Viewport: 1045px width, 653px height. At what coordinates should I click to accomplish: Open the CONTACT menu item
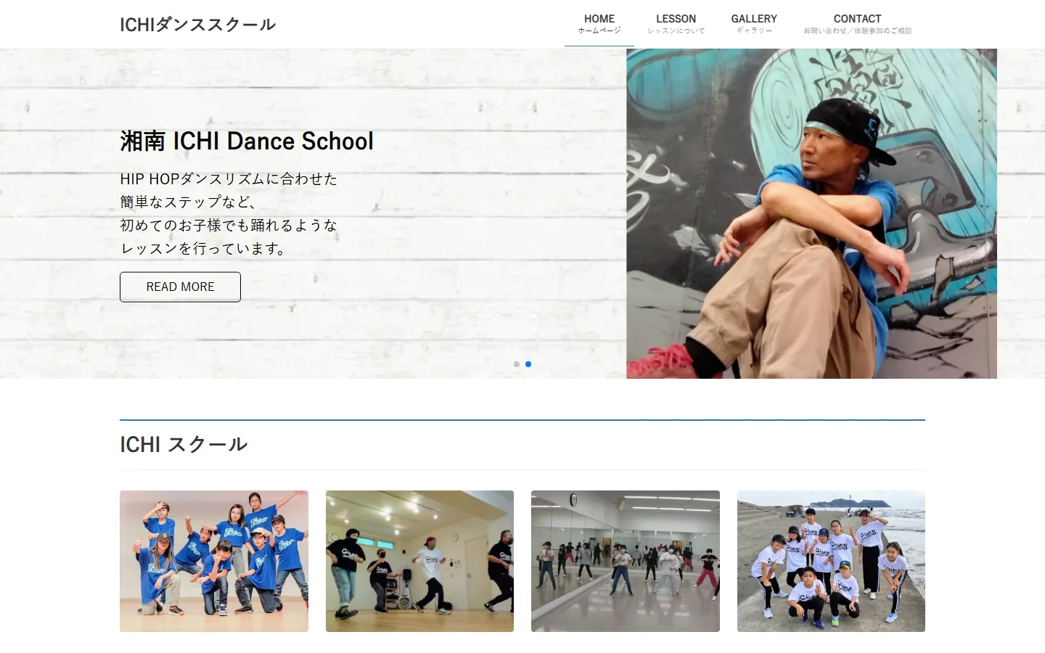point(858,24)
